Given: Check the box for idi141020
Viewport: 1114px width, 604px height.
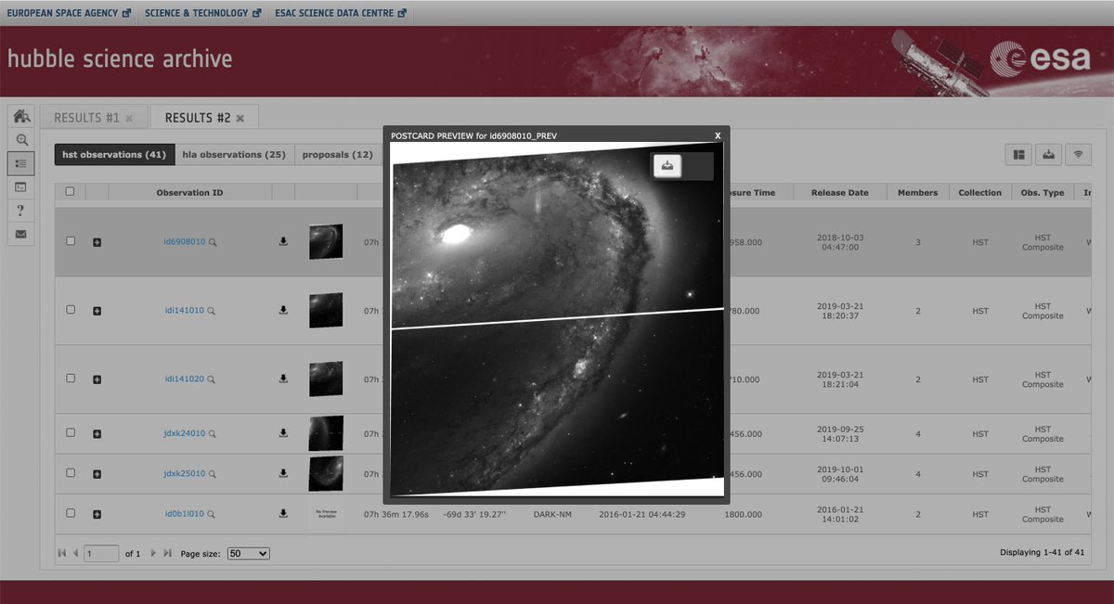Looking at the screenshot, I should 71,379.
